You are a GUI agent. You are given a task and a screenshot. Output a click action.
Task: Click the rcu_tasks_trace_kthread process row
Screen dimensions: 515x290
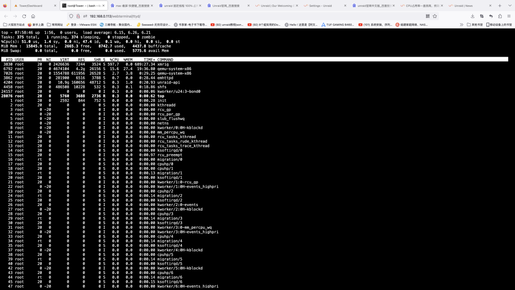coord(254,146)
